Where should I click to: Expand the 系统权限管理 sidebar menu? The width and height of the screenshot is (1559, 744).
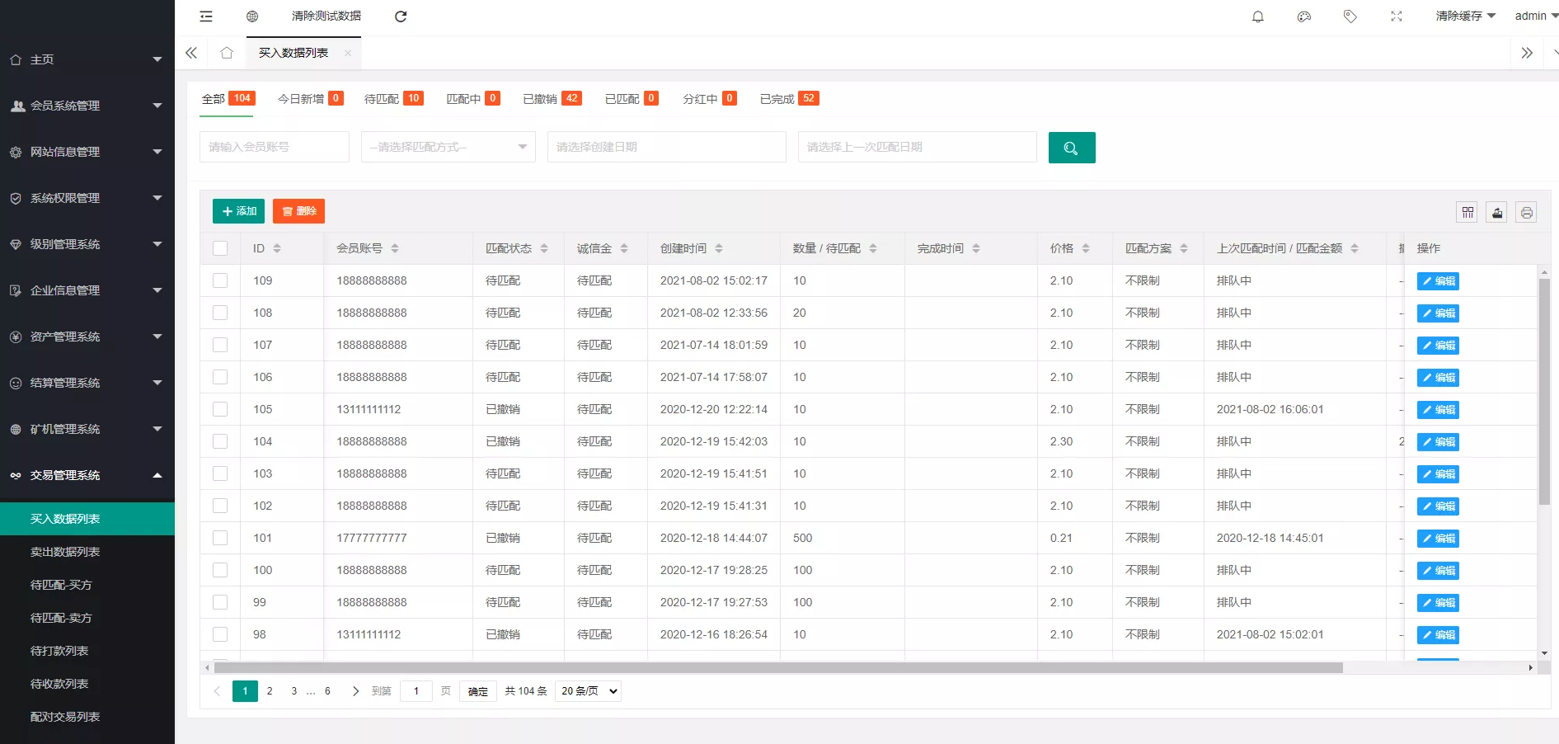tap(87, 198)
